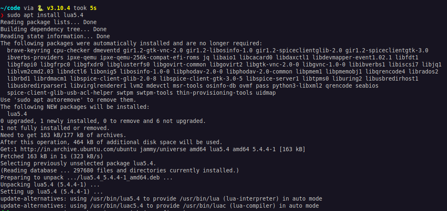This screenshot has height=211, width=447.
Task: Click the spice-client-glib-usb-acl-helper package name
Action: [x=60, y=93]
